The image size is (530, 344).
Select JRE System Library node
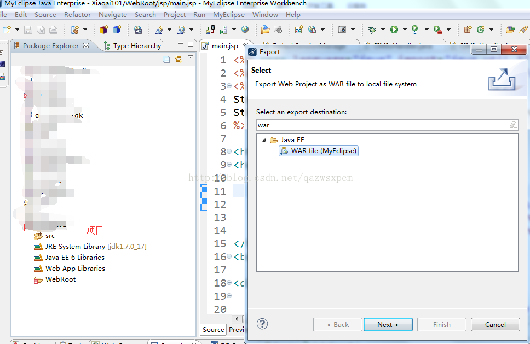(x=90, y=247)
